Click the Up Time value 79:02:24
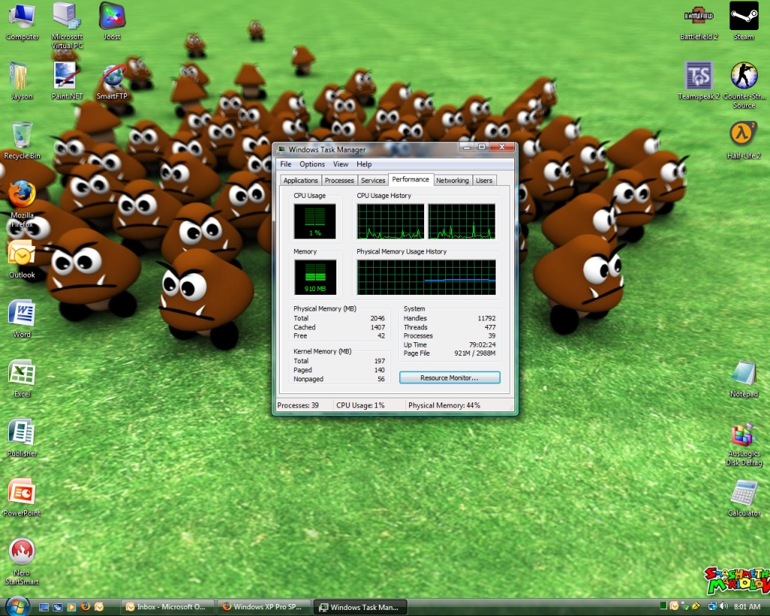The image size is (770, 616). [x=482, y=344]
